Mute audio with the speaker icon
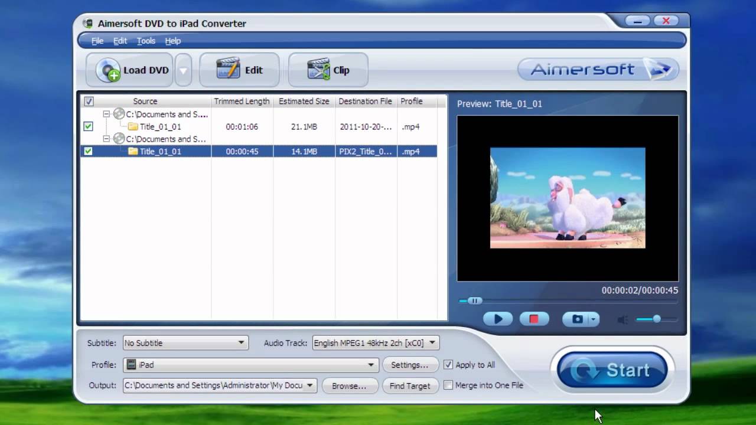756x425 pixels. coord(623,319)
